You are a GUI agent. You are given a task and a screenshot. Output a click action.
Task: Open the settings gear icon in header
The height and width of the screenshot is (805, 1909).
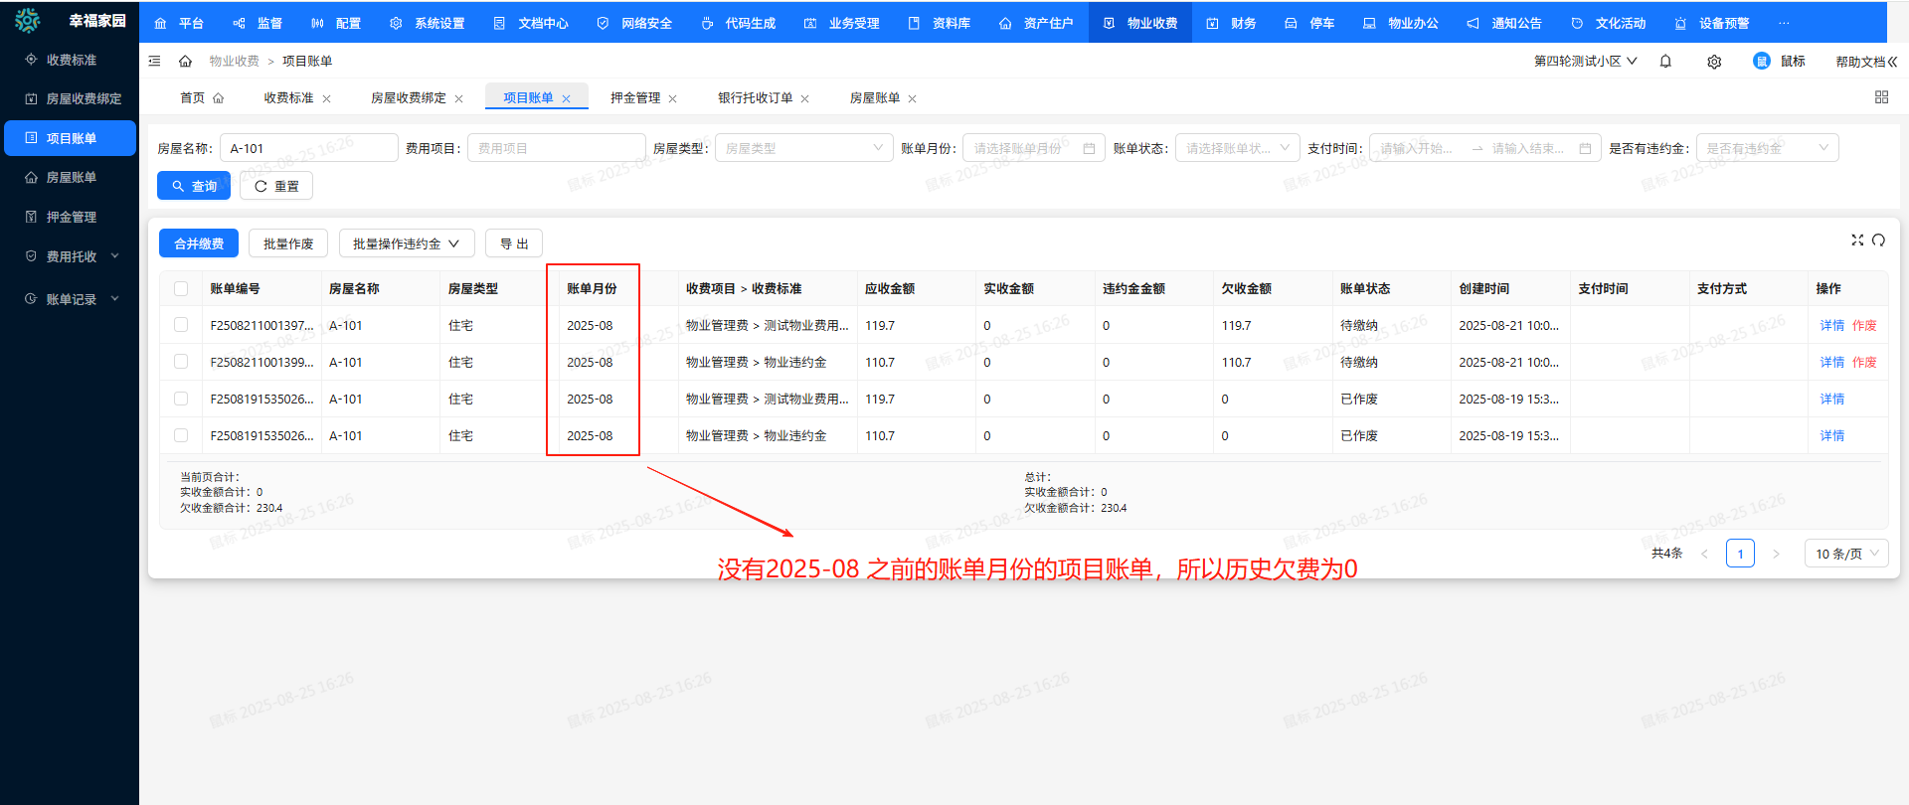(x=1714, y=62)
